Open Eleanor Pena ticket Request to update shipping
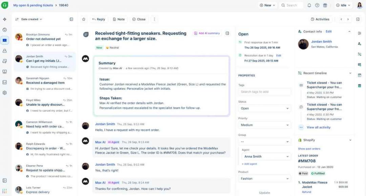The image size is (366, 196). coord(45,171)
